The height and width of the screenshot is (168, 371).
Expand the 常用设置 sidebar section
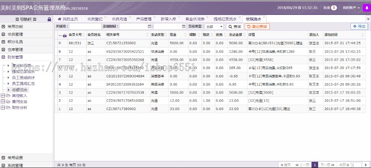click(x=26, y=158)
